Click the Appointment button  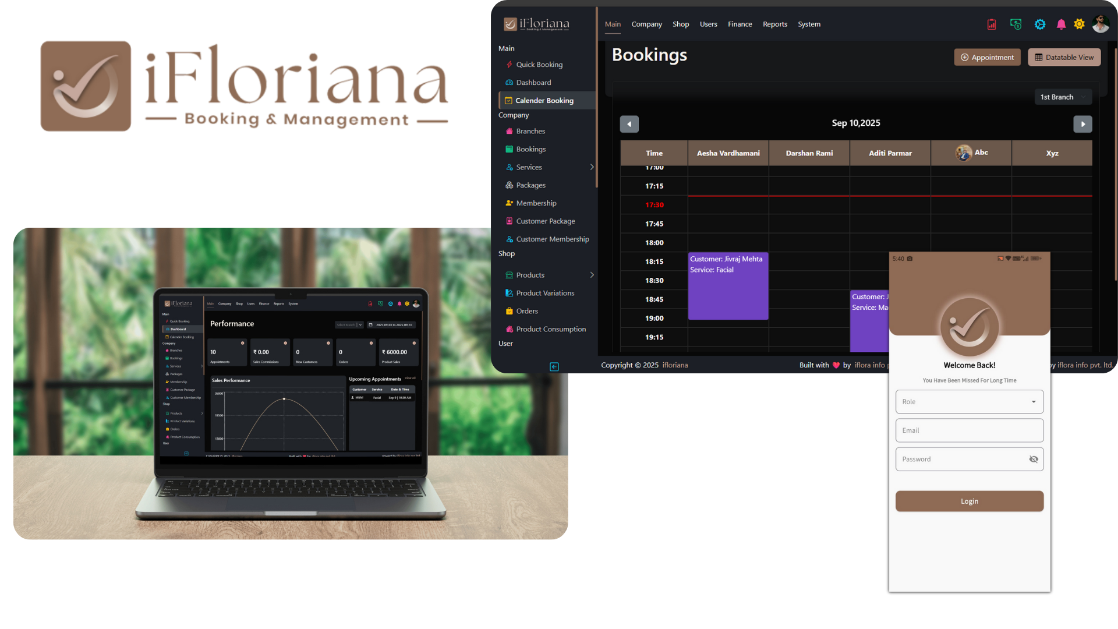tap(987, 57)
